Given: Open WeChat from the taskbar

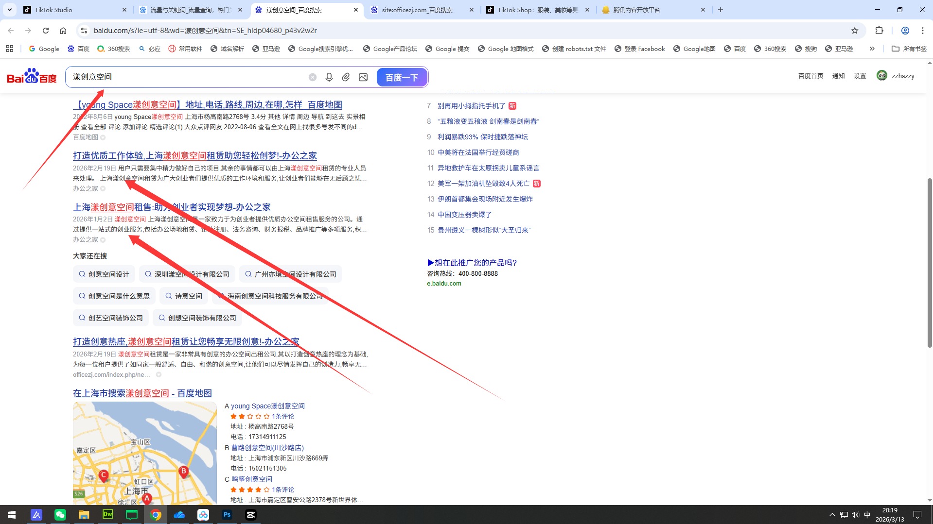Looking at the screenshot, I should click(x=60, y=515).
